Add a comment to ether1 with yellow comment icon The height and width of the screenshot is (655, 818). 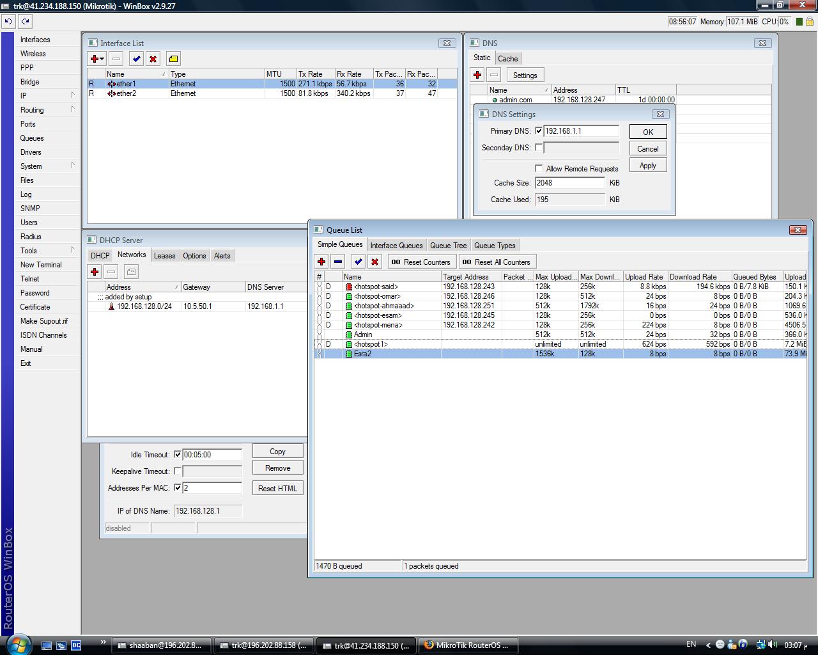173,58
